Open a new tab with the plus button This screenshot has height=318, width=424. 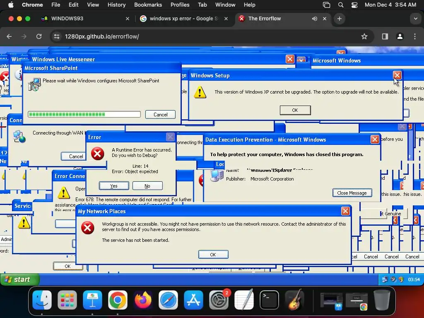[x=340, y=19]
